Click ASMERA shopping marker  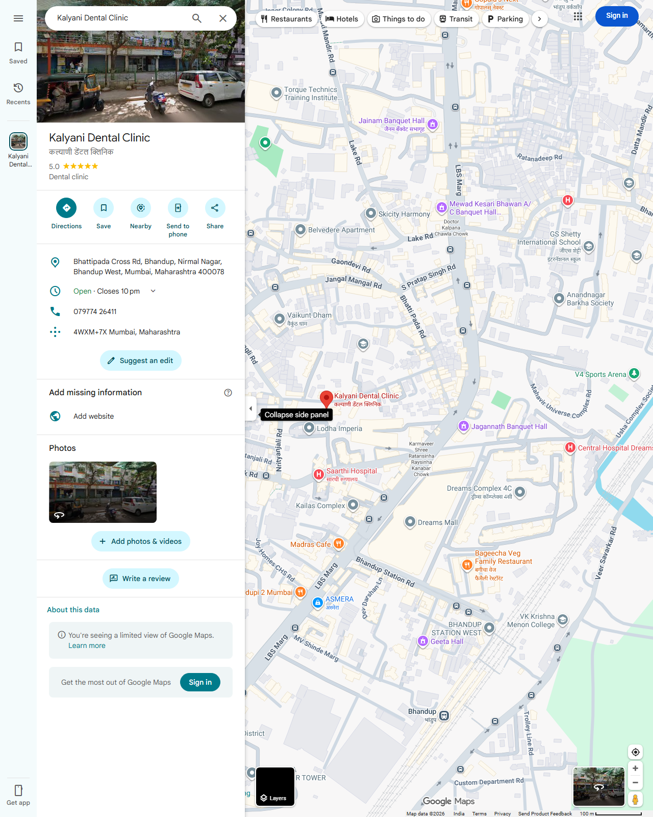coord(318,603)
